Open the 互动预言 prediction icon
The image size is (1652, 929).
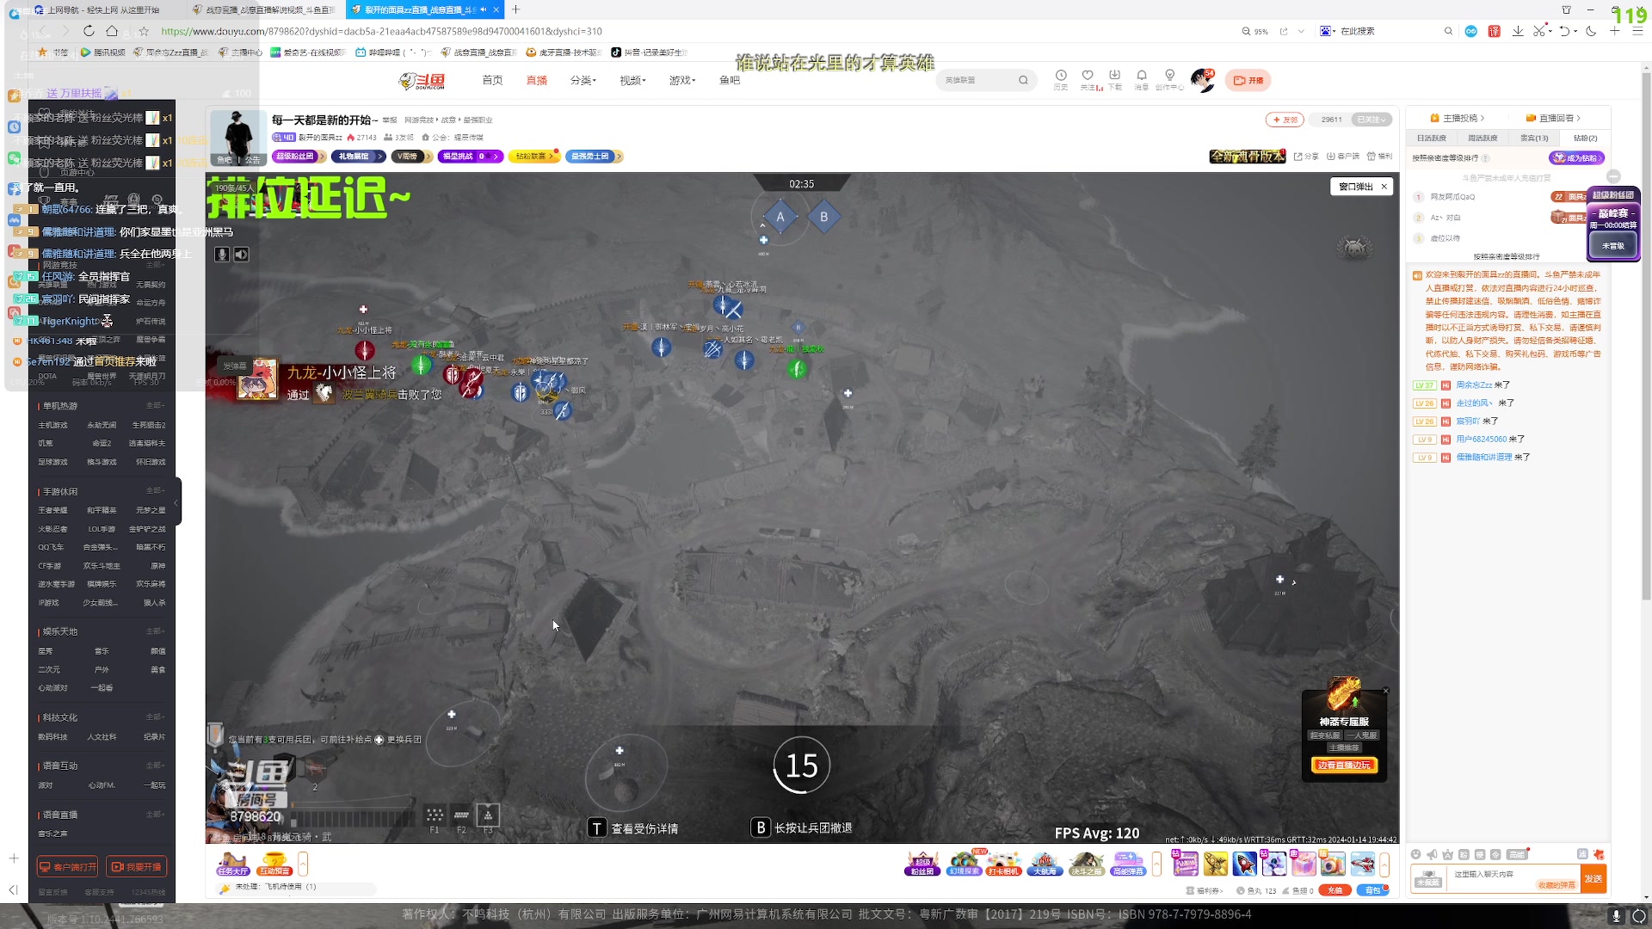(274, 863)
